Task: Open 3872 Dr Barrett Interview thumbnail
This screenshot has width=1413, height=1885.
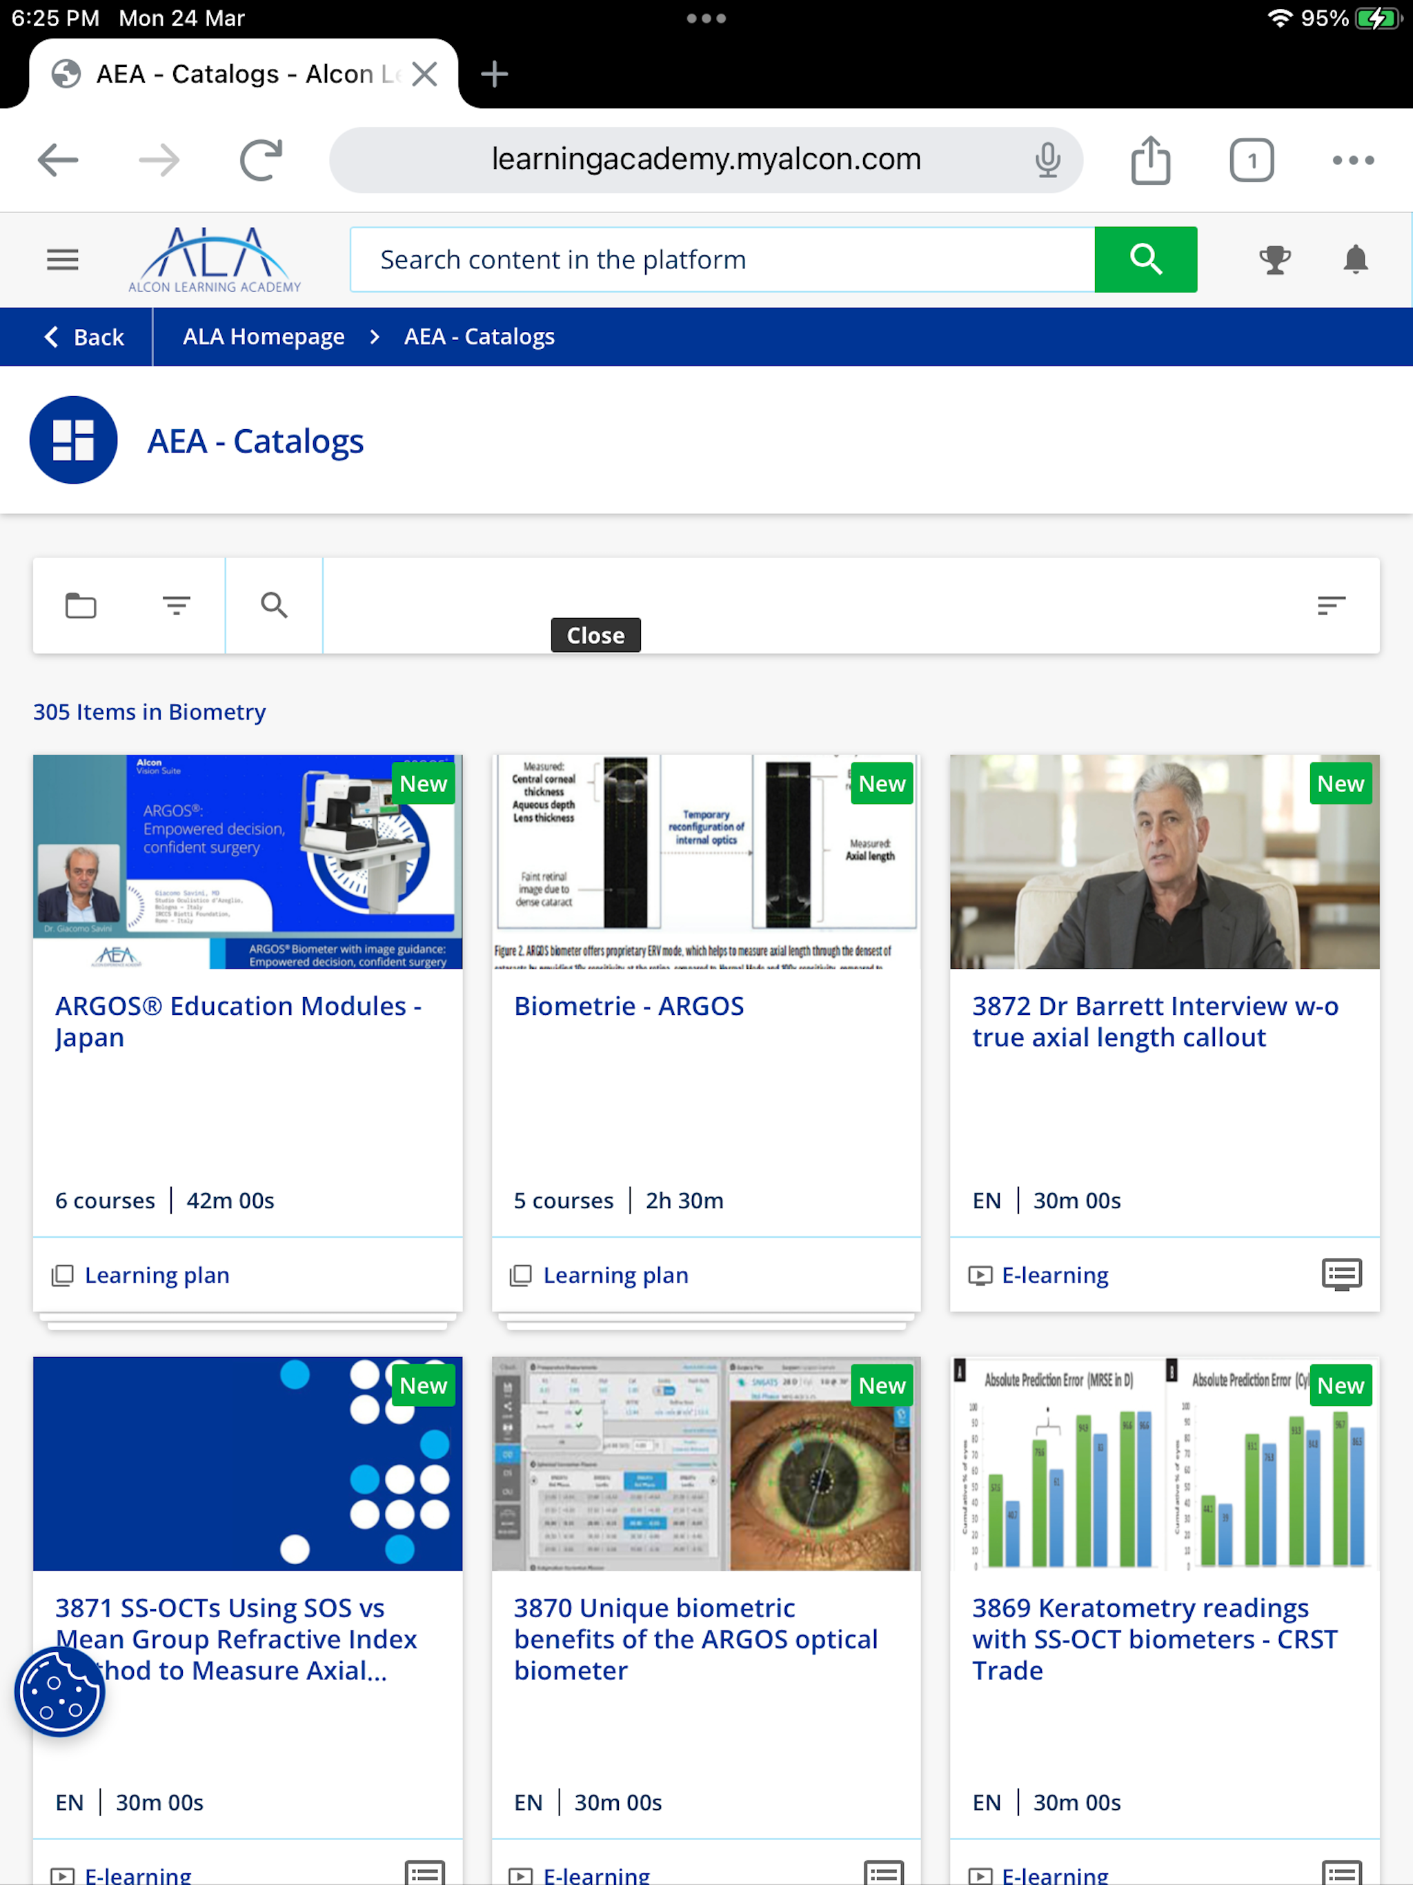Action: (x=1164, y=862)
